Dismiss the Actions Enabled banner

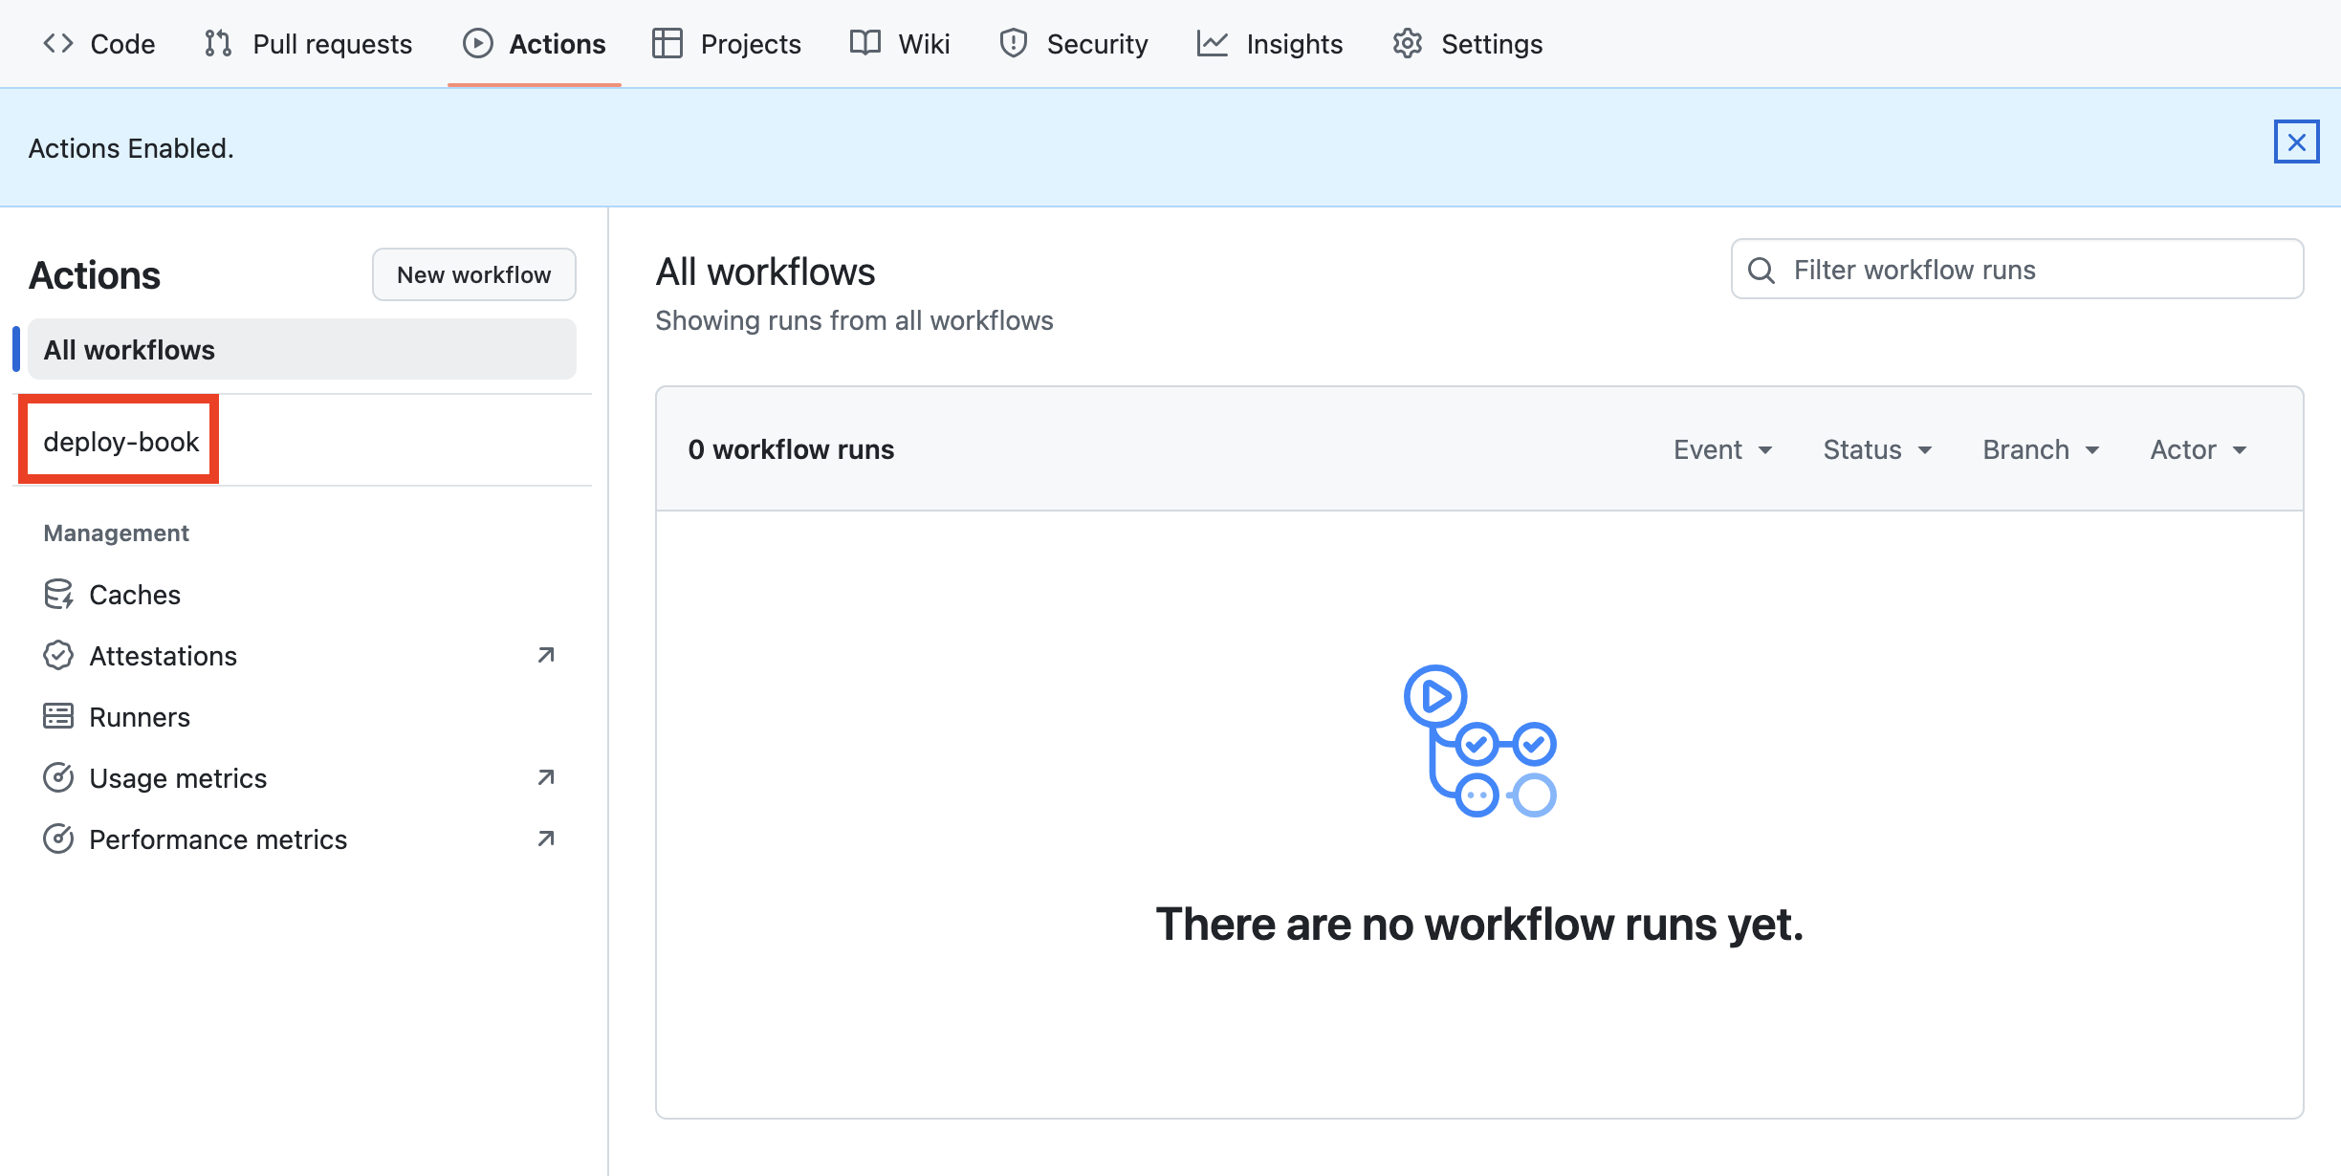pyautogui.click(x=2296, y=142)
